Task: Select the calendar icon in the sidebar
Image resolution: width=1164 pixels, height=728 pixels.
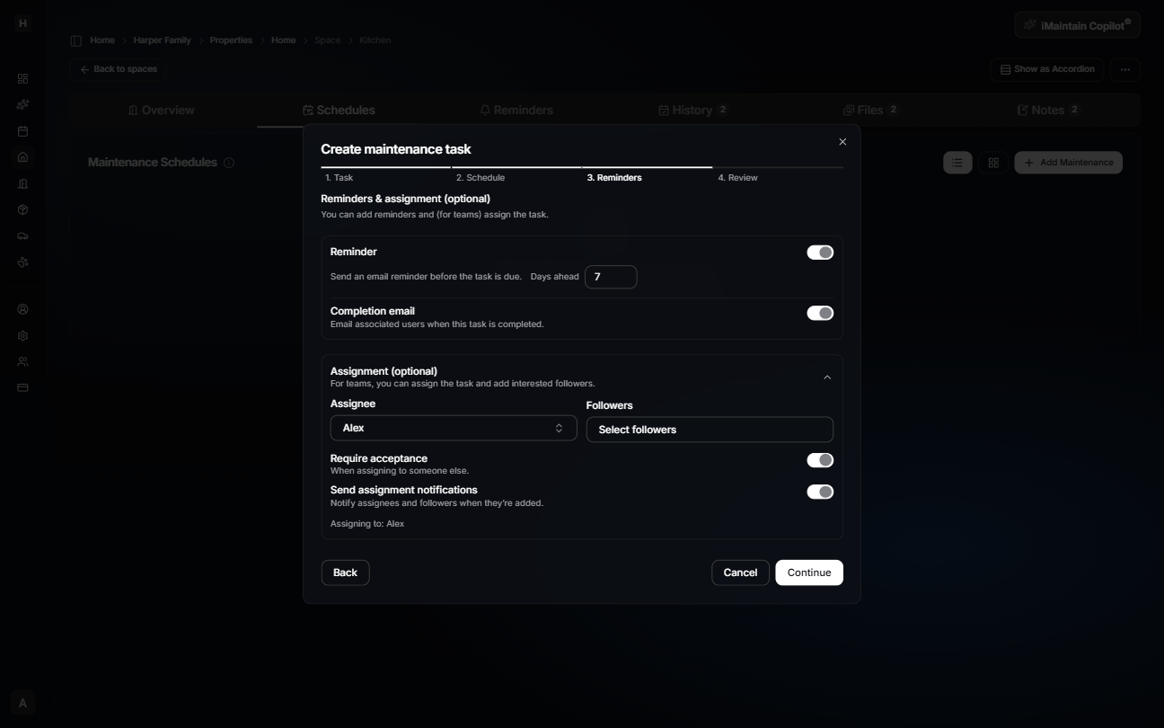Action: pyautogui.click(x=22, y=130)
